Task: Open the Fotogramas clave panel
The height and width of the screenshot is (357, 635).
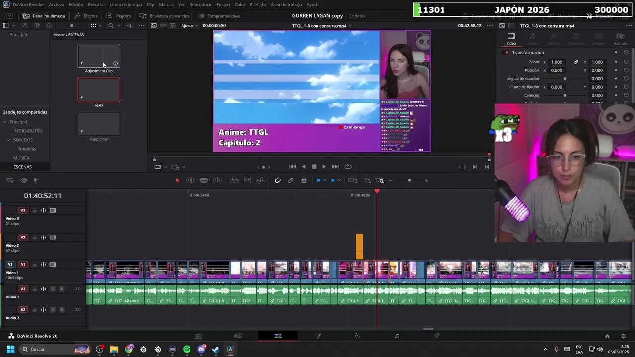Action: pos(219,16)
